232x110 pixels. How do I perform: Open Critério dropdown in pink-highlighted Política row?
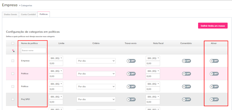point(96,74)
